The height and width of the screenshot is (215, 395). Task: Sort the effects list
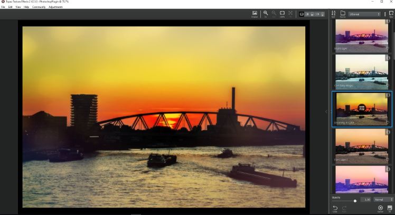click(334, 14)
